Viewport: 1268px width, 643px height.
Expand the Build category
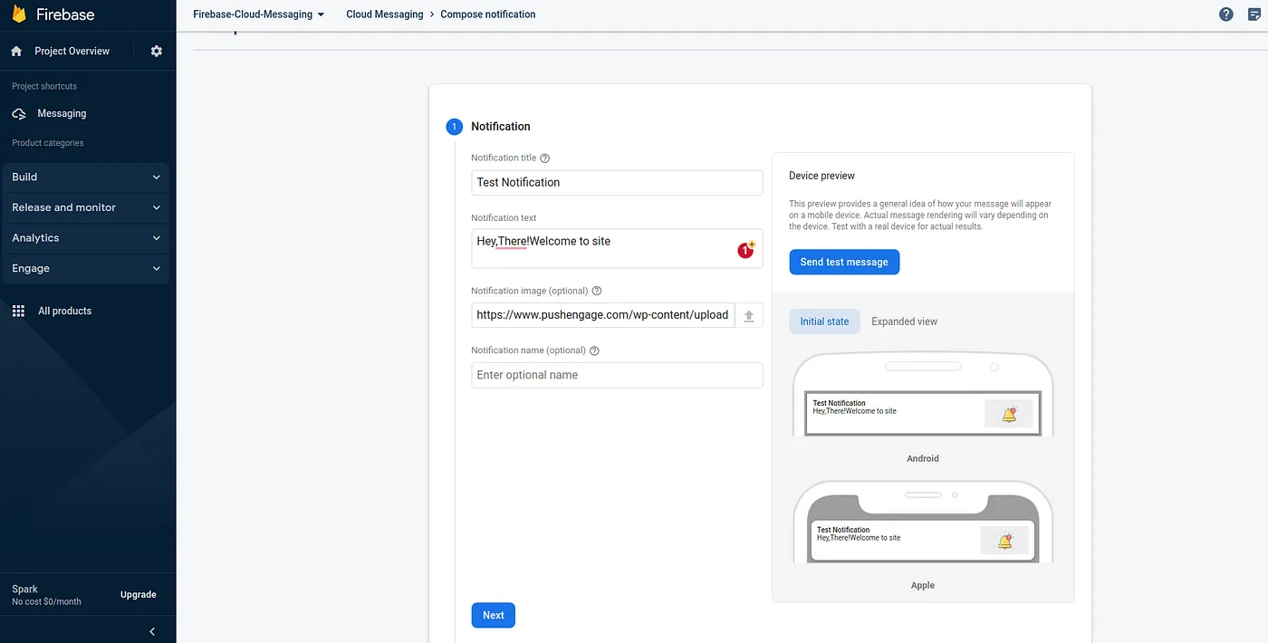(x=85, y=178)
